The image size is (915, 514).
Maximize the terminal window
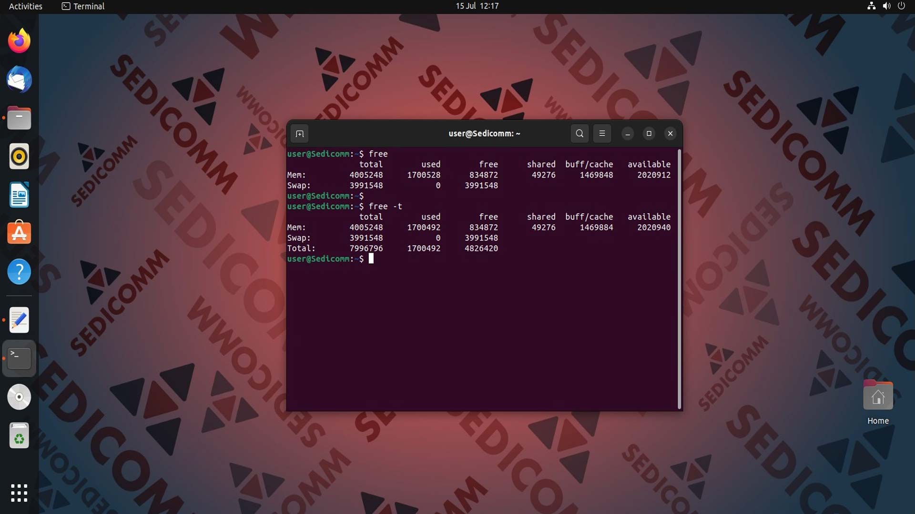[x=649, y=134]
